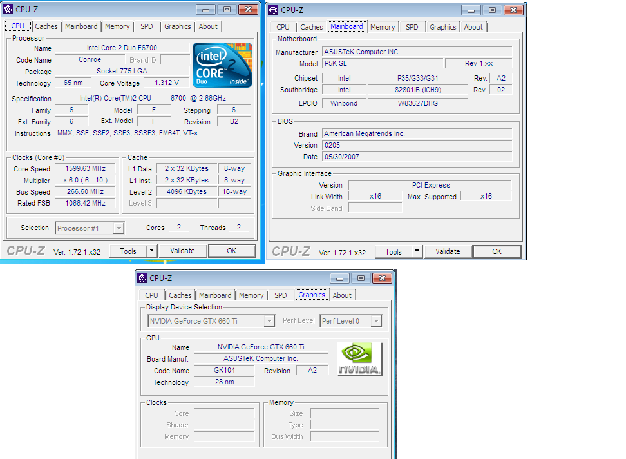Click the Graphic Interface Version PCI-Express
Image resolution: width=626 pixels, height=459 pixels.
(x=430, y=185)
